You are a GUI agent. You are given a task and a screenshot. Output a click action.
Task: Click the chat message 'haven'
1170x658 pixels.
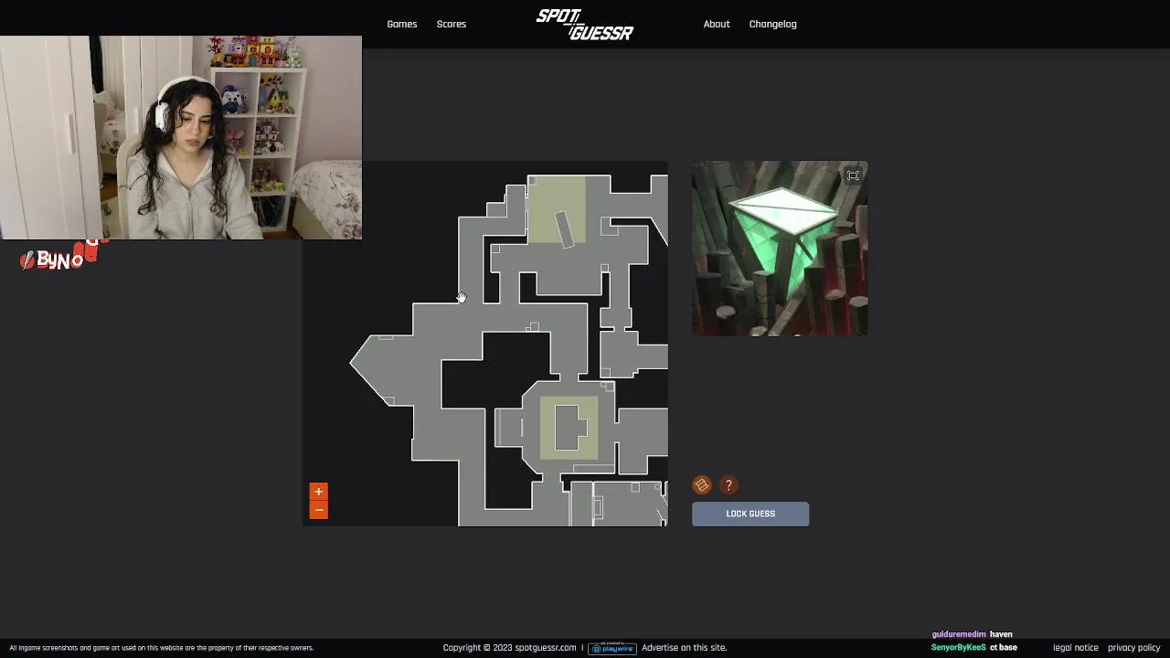(x=1001, y=634)
